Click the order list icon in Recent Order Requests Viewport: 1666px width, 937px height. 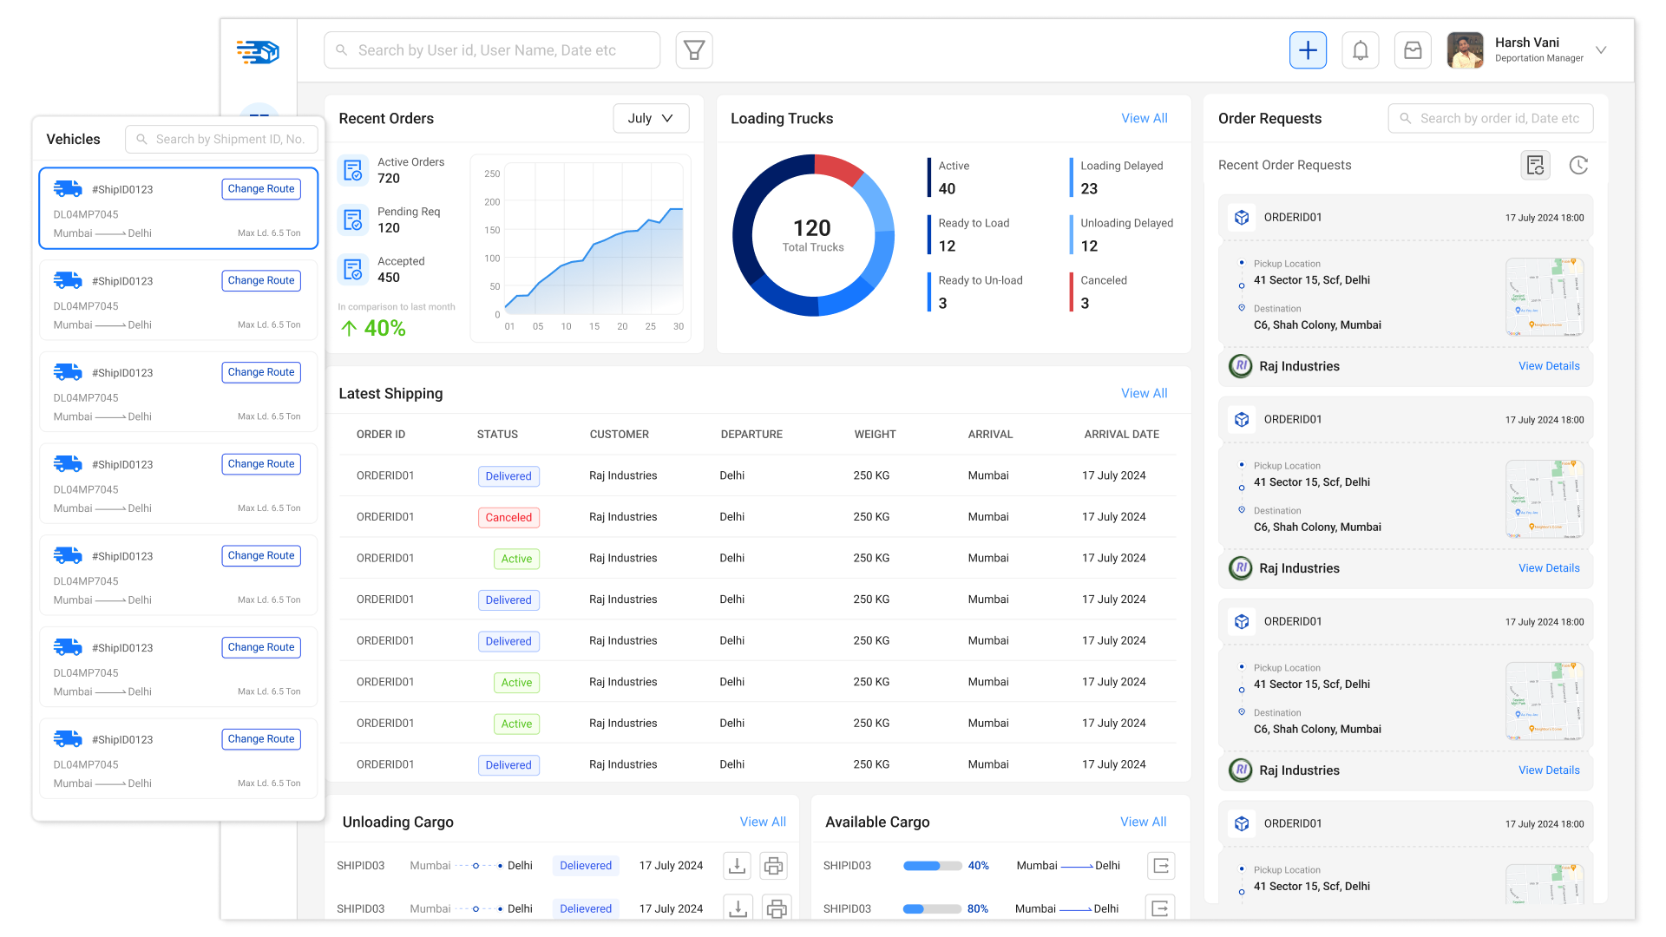coord(1535,165)
